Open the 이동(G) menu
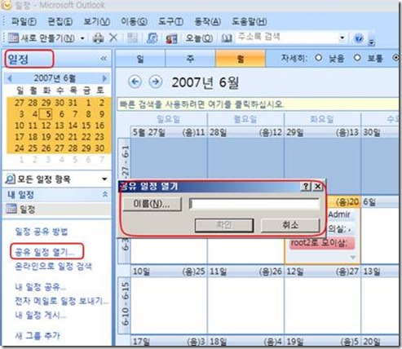 coord(134,22)
